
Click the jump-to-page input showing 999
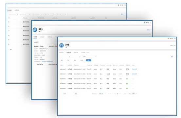click(x=134, y=94)
